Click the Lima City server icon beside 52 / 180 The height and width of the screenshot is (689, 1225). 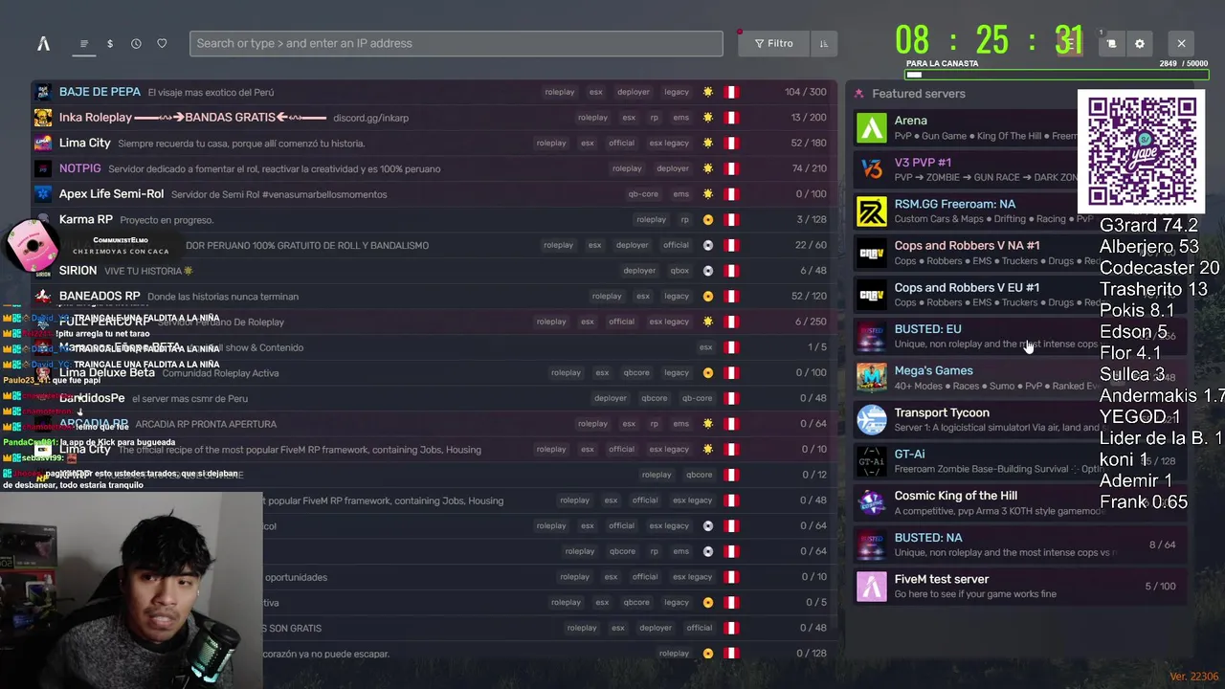(43, 143)
